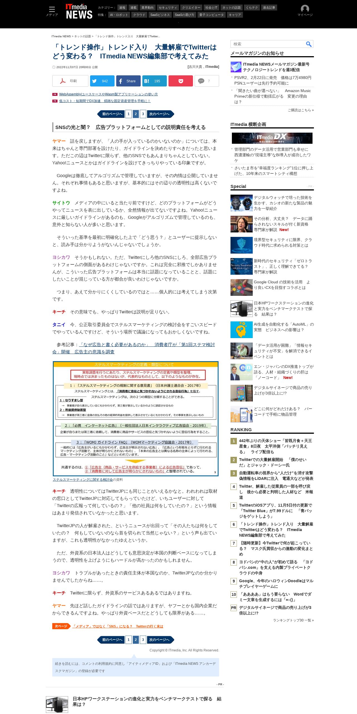357x714 pixels.
Task: Click the mail magazine envelope icon
Action: pyautogui.click(x=236, y=67)
